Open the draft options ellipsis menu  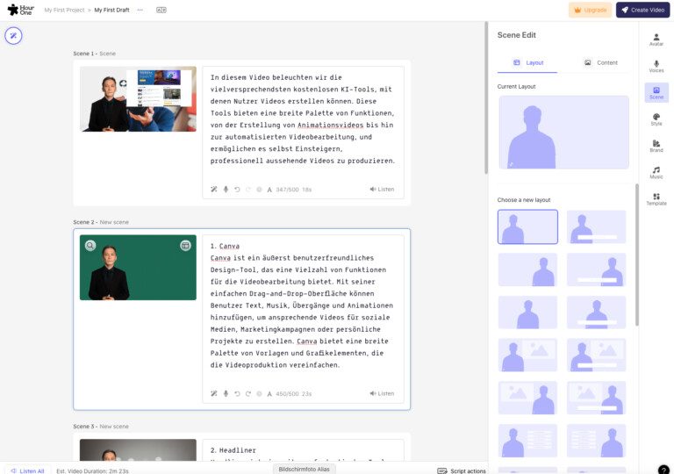pyautogui.click(x=140, y=10)
